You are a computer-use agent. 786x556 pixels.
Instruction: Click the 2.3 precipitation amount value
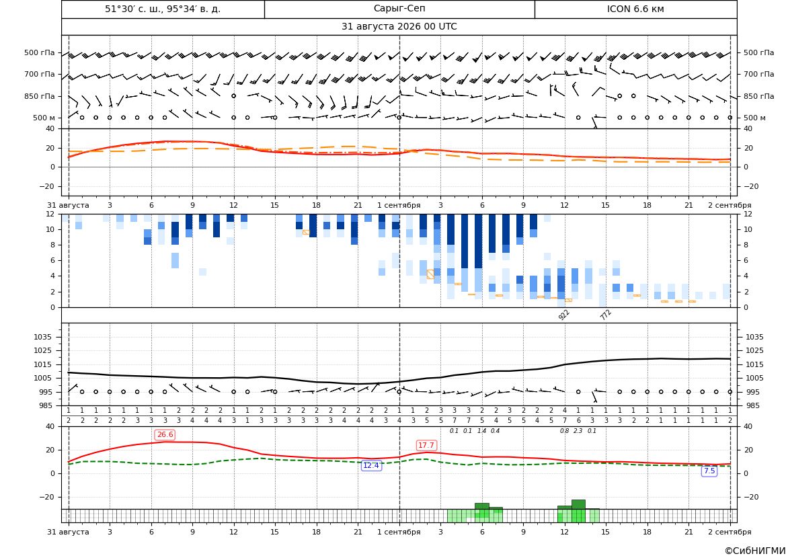coord(578,431)
